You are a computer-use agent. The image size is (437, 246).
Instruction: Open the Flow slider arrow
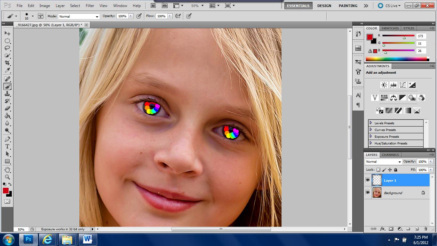pos(170,16)
